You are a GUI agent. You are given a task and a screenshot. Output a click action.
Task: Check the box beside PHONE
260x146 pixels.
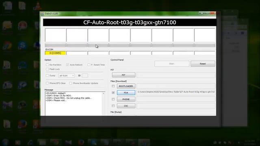pos(113,99)
